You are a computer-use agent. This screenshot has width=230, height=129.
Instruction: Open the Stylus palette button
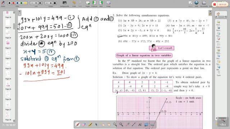click(x=3, y=4)
